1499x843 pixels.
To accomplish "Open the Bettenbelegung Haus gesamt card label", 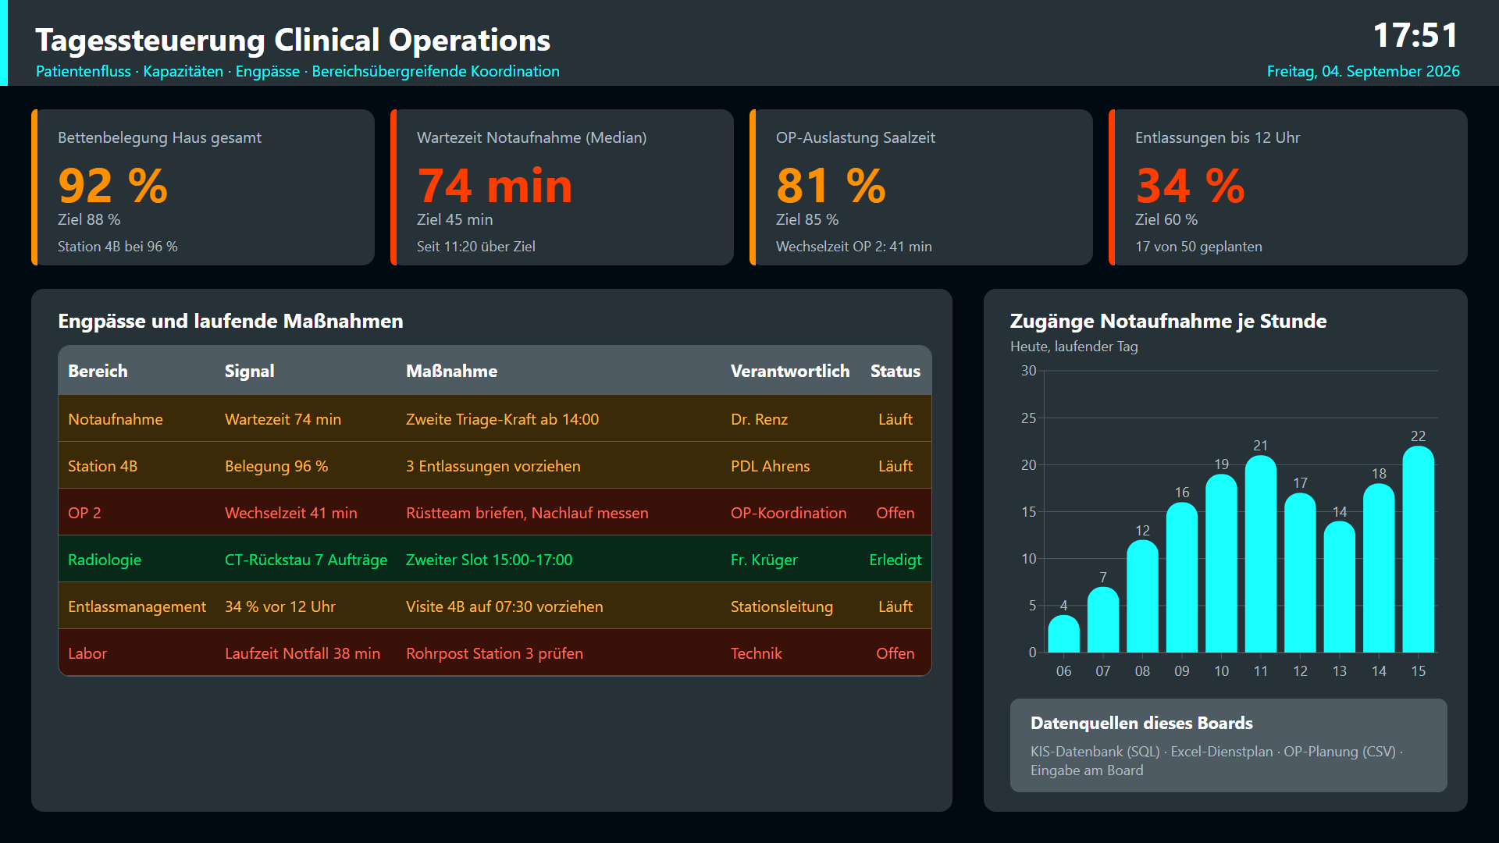I will click(x=159, y=137).
